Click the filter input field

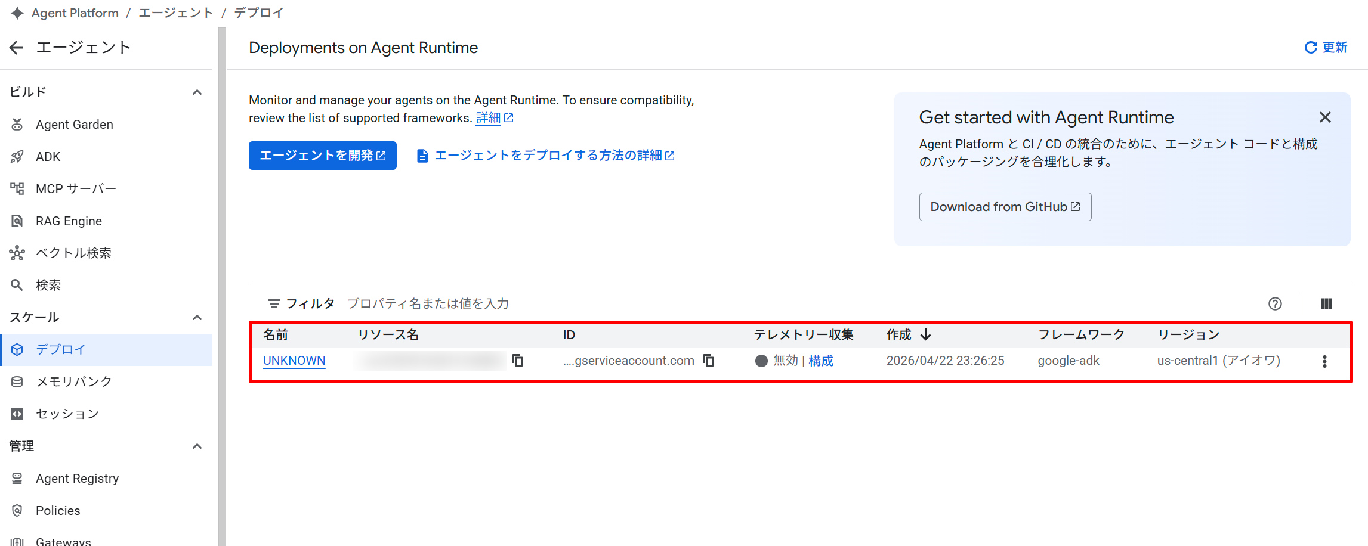coord(428,304)
